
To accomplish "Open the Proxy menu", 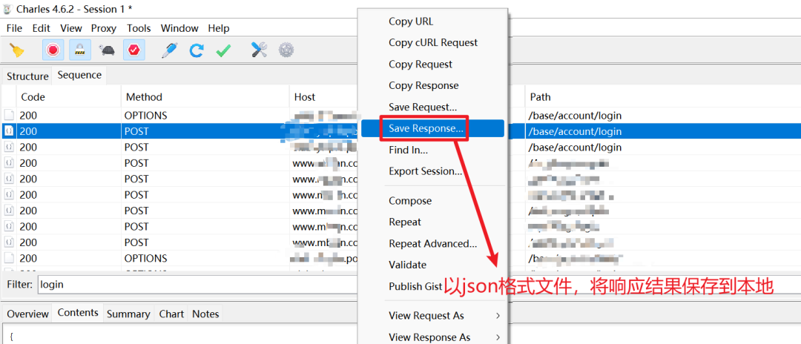I will (104, 28).
